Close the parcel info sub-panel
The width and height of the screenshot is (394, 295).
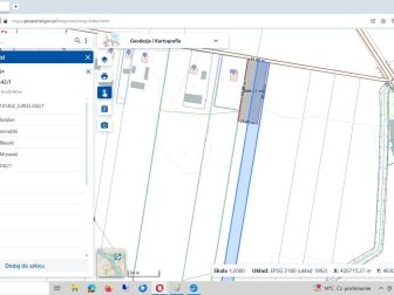[x=87, y=71]
